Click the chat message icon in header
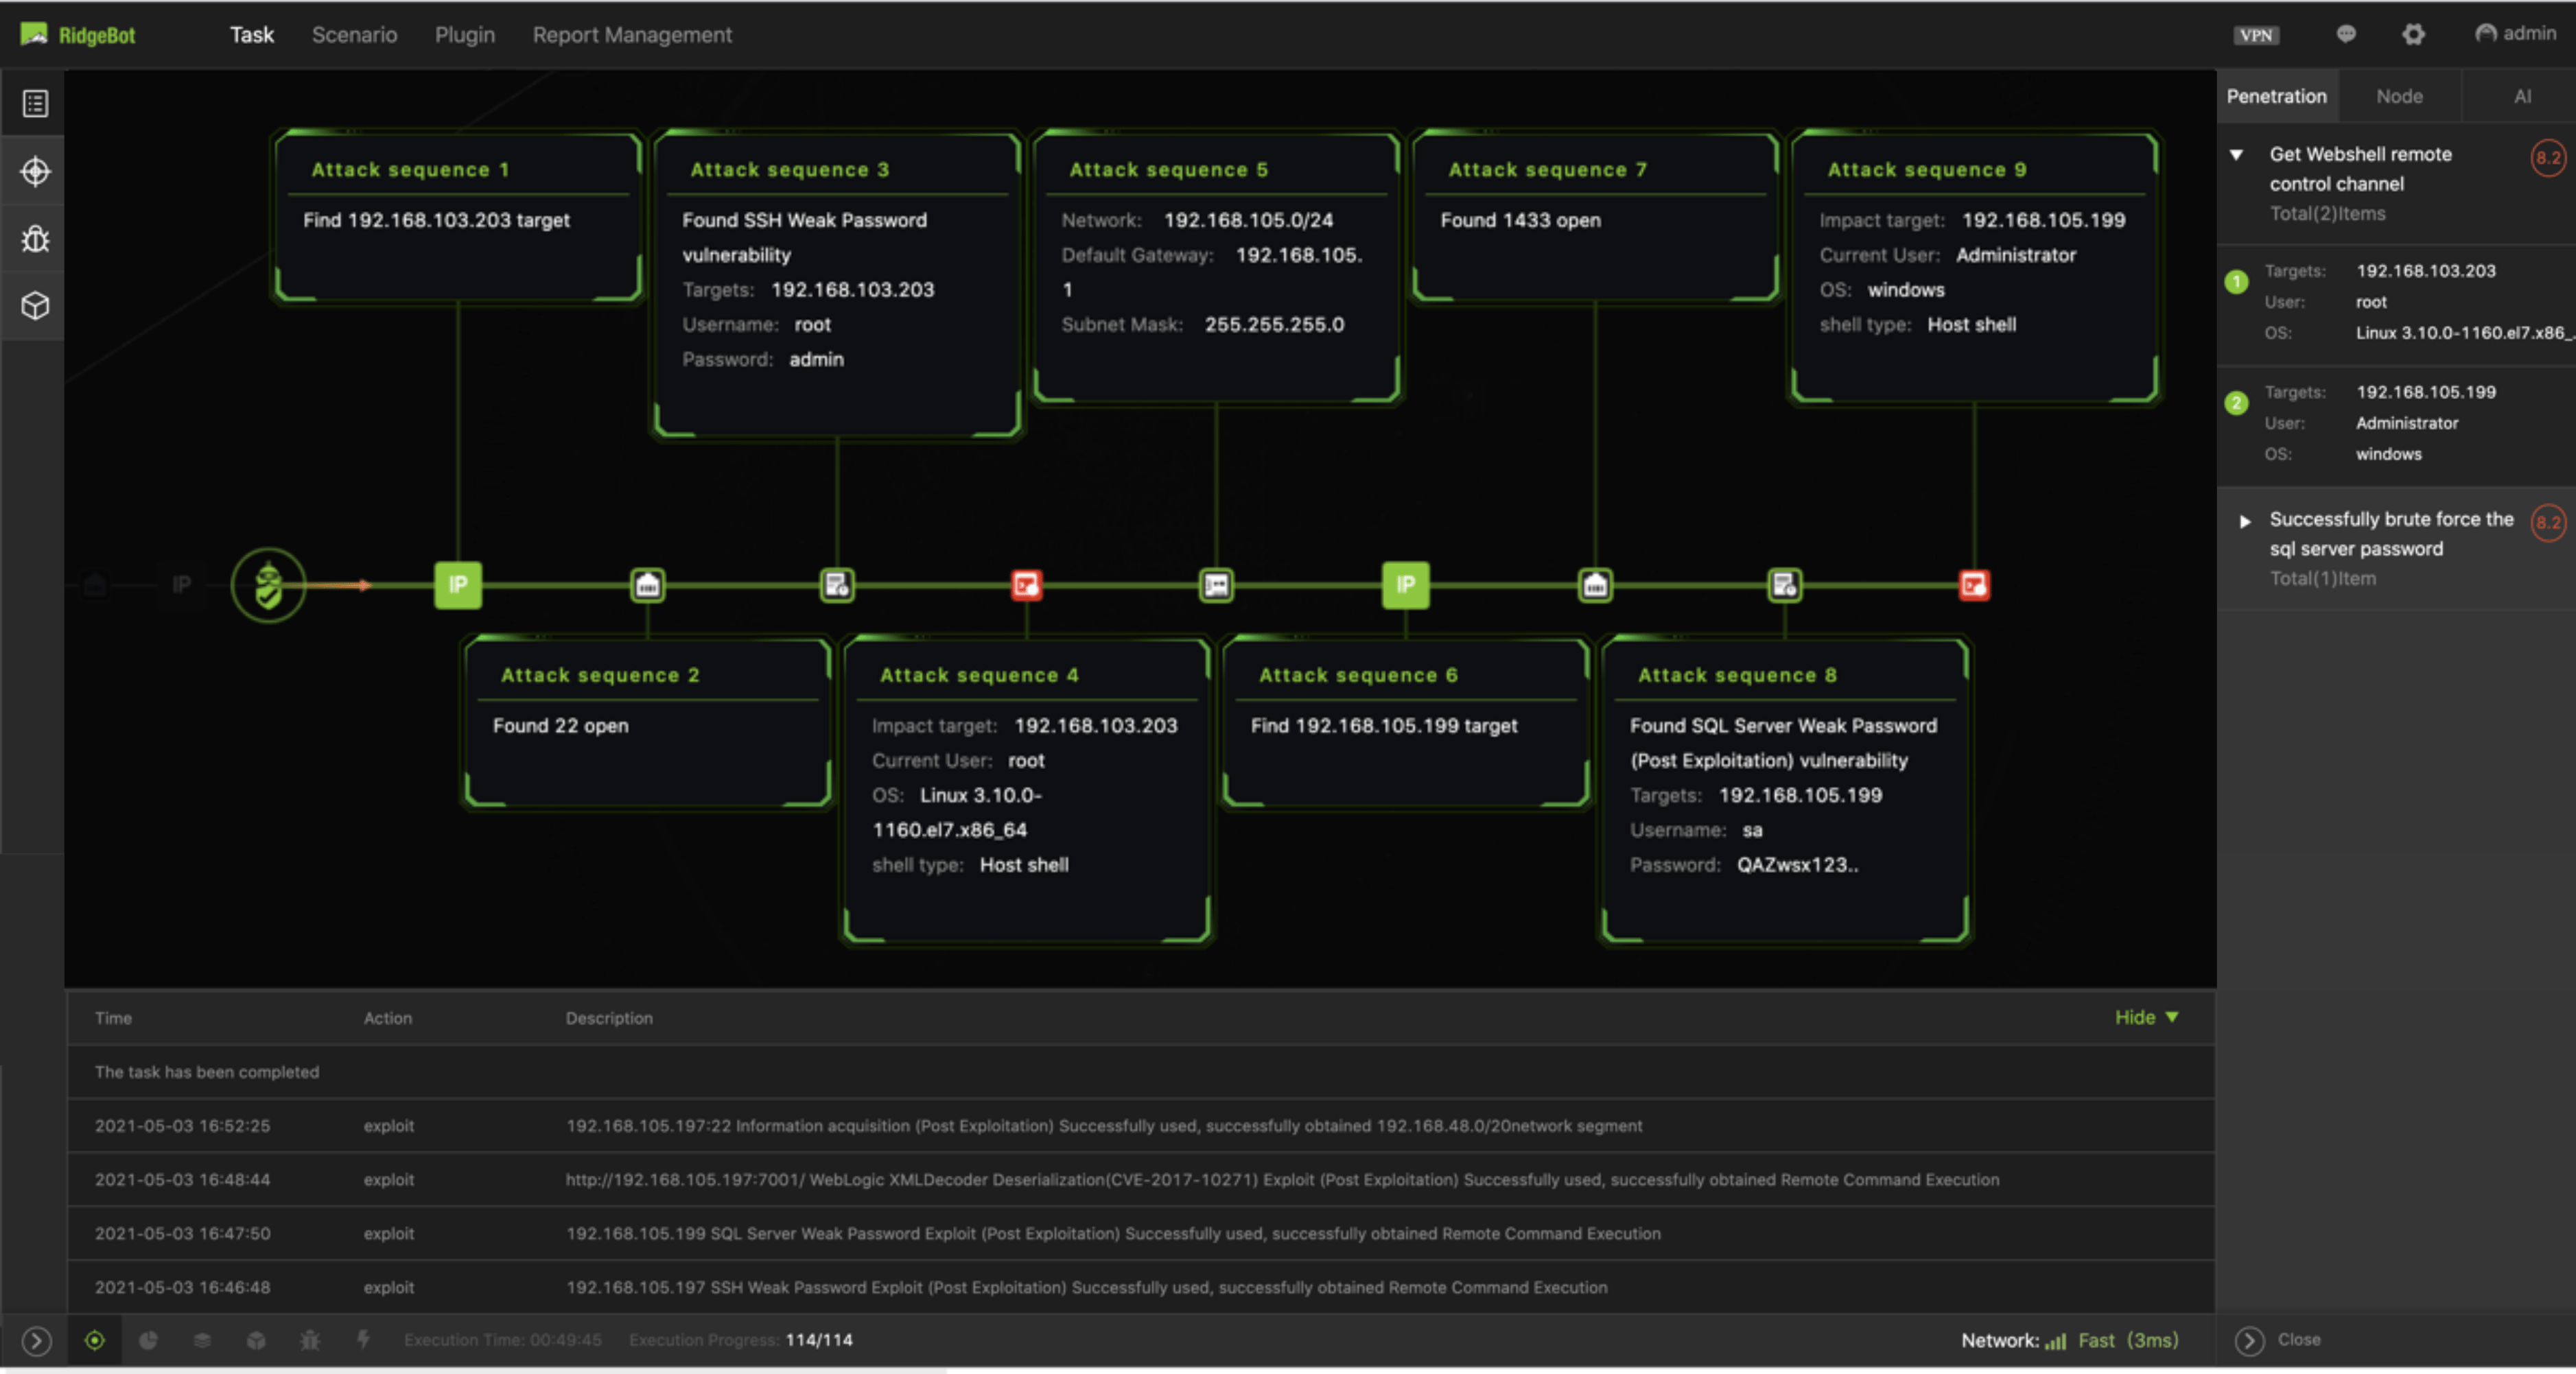Viewport: 2576px width, 1374px height. [2345, 34]
